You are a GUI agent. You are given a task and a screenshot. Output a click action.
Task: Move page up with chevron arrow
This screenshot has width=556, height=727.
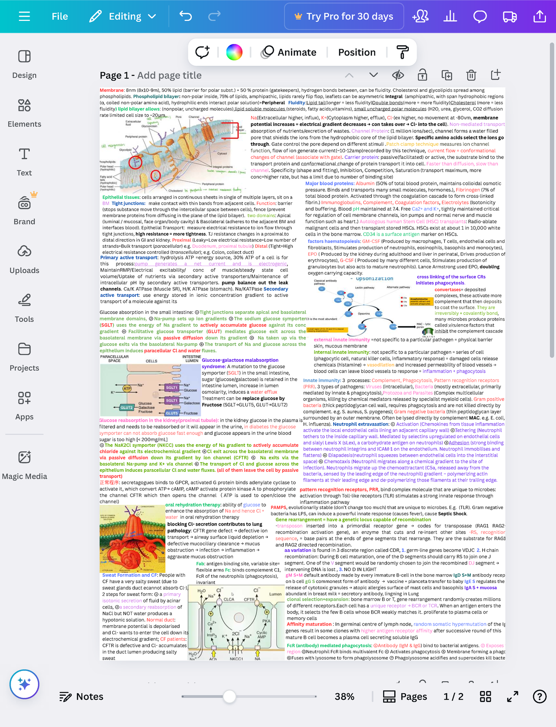pyautogui.click(x=349, y=75)
